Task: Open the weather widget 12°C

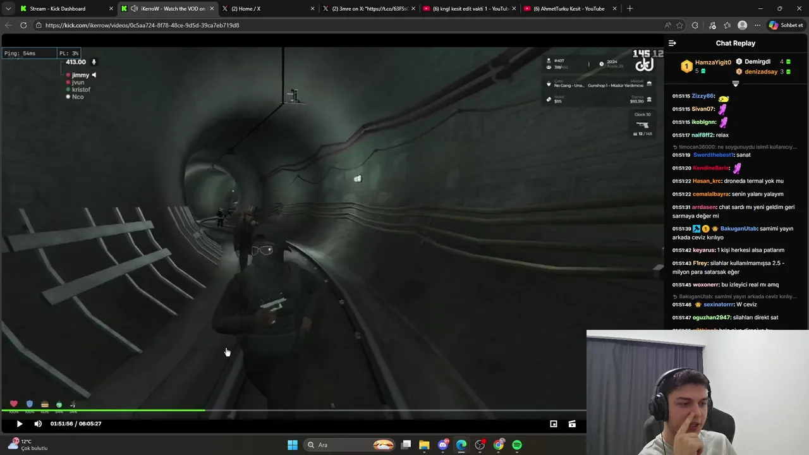Action: click(28, 445)
